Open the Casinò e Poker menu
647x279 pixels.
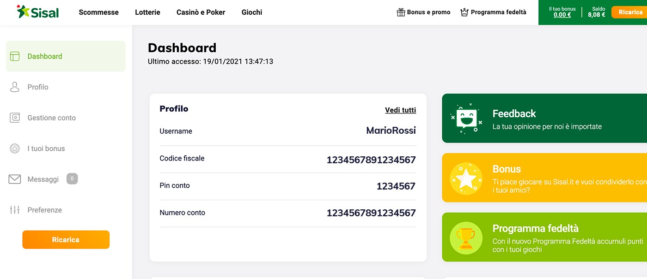pyautogui.click(x=201, y=12)
